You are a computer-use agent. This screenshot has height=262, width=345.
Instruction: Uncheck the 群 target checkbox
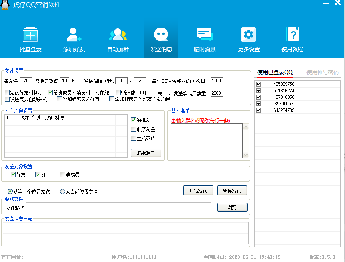[x=38, y=175]
